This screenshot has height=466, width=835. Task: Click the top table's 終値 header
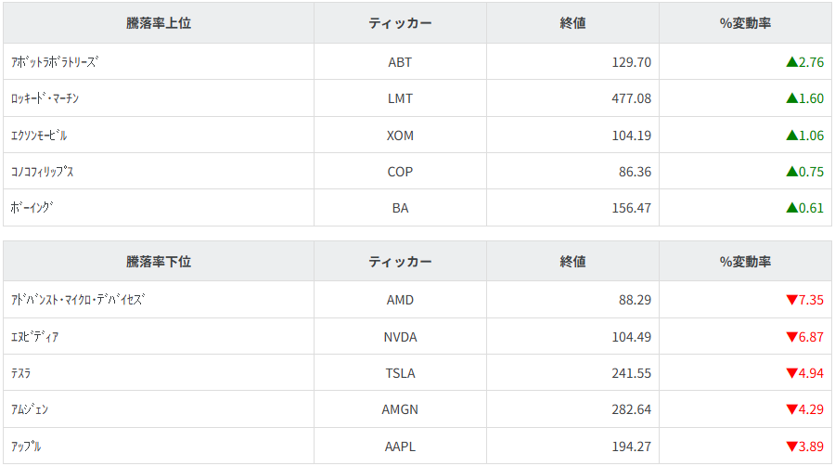572,23
